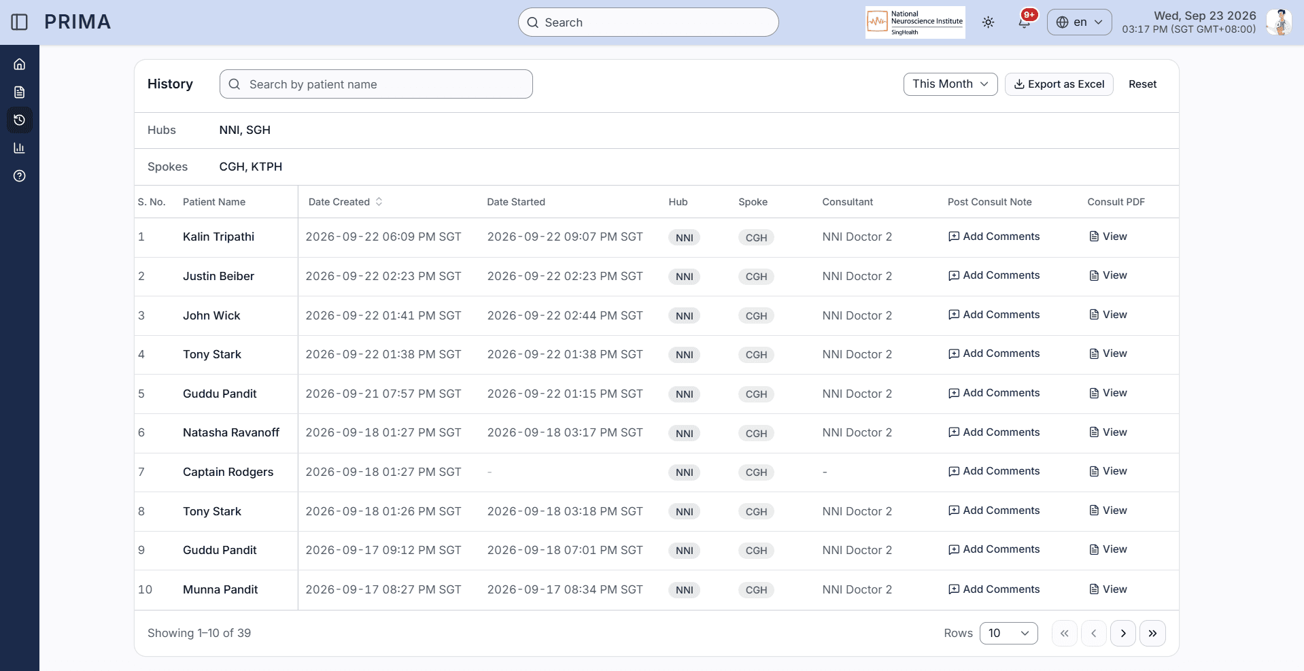Add Comments for Justin Beiber
Screen dimensions: 1304x671
click(x=994, y=275)
